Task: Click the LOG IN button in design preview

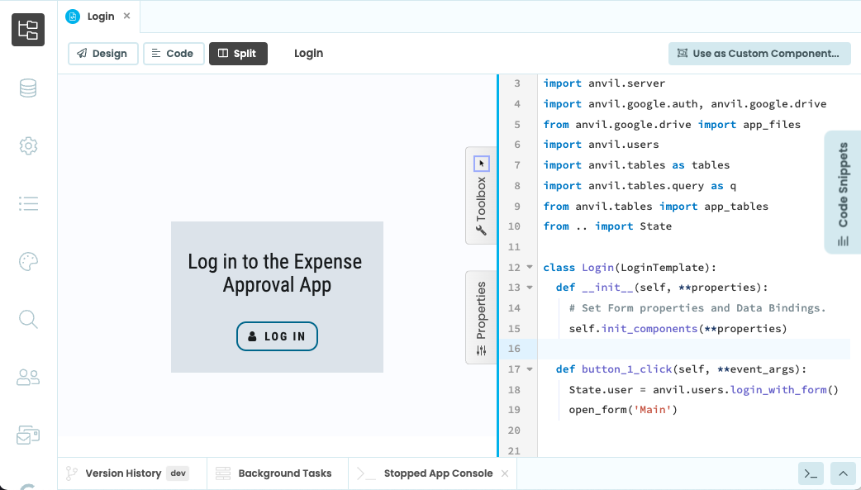Action: pyautogui.click(x=277, y=336)
